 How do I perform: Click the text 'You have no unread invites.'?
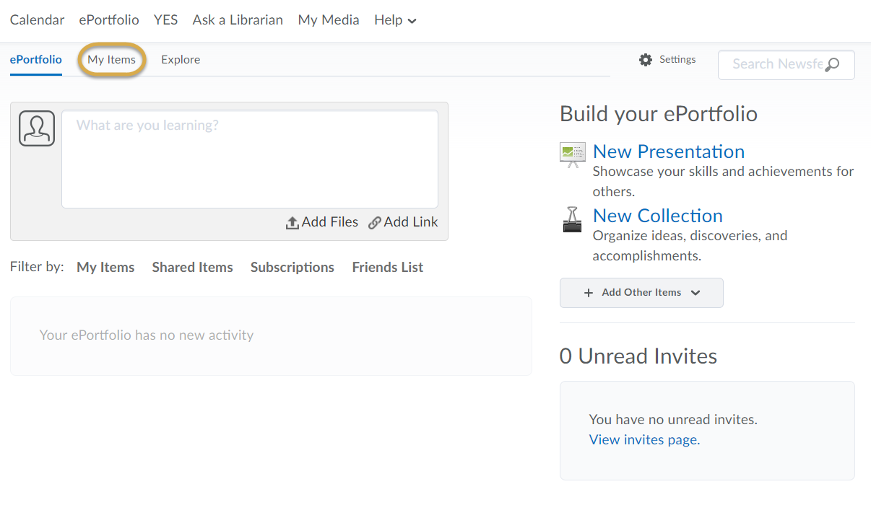coord(673,419)
